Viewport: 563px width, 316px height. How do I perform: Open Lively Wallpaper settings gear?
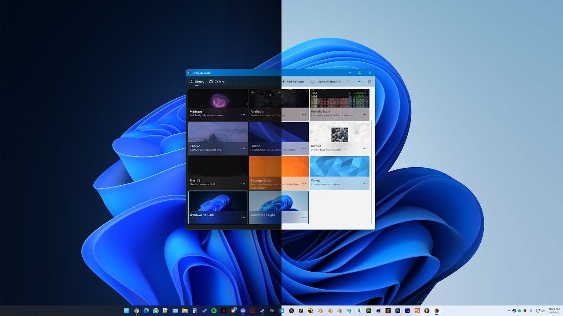coord(369,81)
